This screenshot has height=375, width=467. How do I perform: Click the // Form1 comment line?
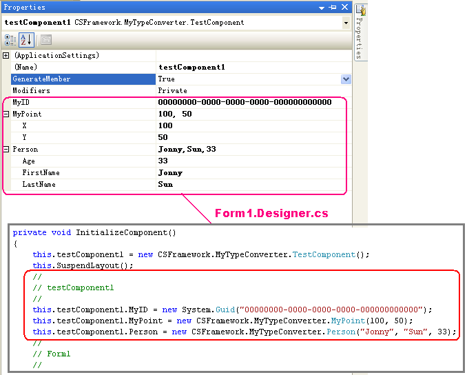click(52, 354)
